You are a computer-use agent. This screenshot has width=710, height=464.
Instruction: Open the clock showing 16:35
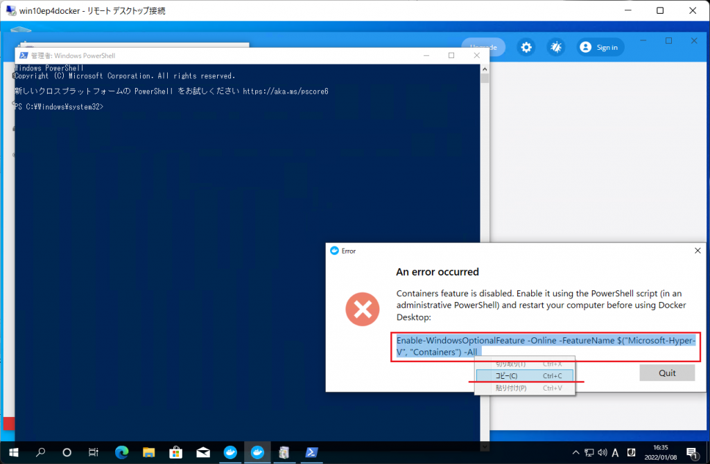[x=660, y=452]
